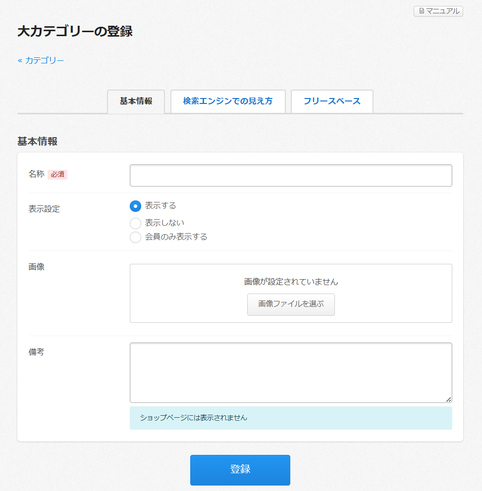Open the マニュアル help button
The width and height of the screenshot is (482, 491).
(438, 11)
